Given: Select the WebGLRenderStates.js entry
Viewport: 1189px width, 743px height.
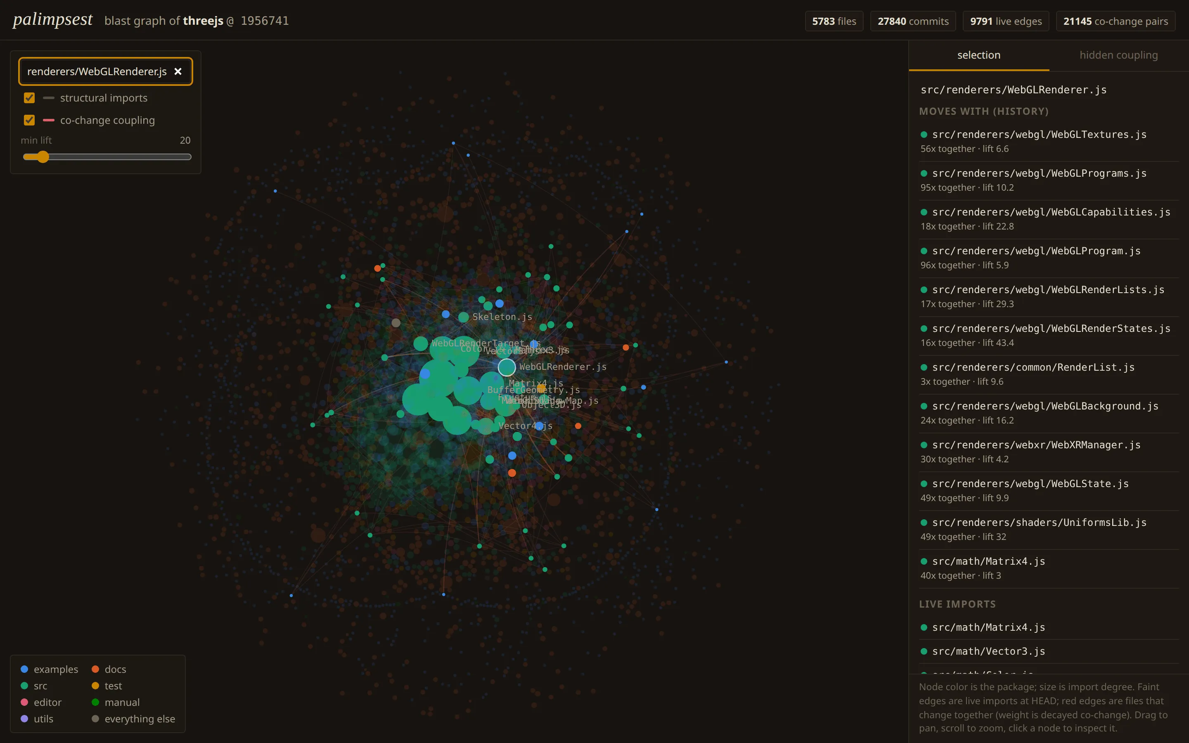Looking at the screenshot, I should click(1049, 336).
